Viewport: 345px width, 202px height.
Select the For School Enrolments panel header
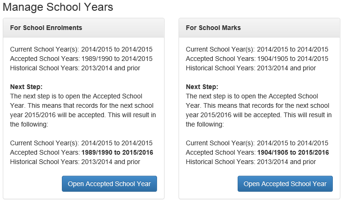[x=46, y=28]
